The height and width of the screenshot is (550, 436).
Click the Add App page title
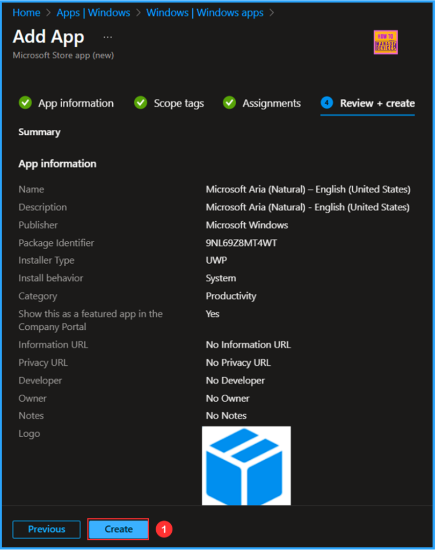(x=48, y=37)
